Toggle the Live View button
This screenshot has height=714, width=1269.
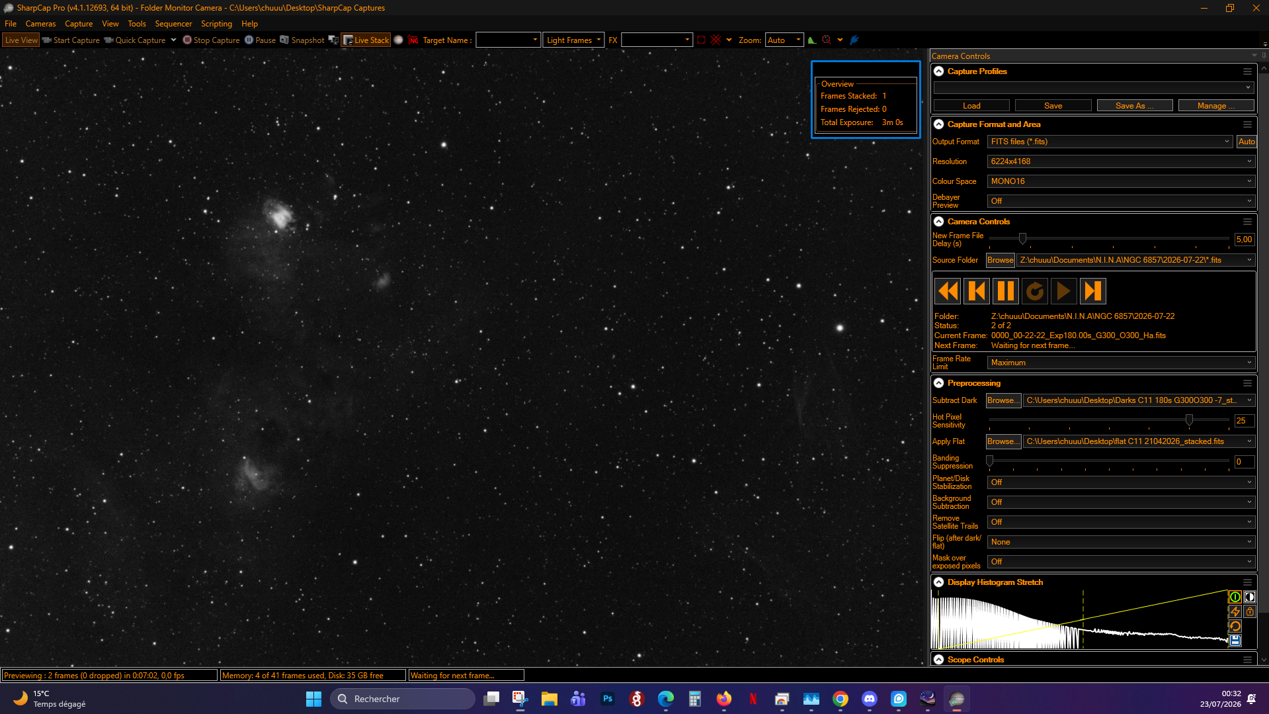(21, 40)
